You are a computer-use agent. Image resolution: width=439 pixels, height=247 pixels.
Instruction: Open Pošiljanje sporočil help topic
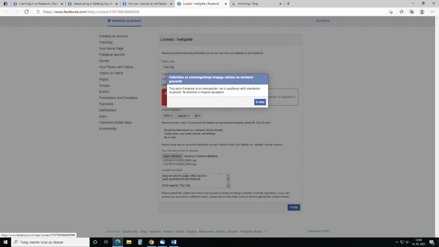[112, 55]
